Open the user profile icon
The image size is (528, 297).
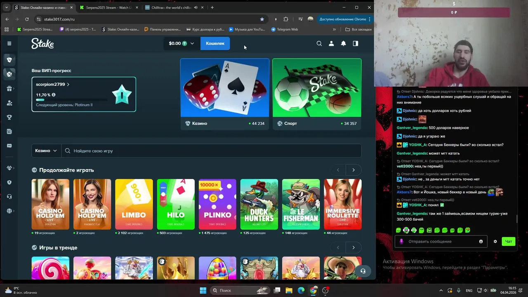coord(331,43)
